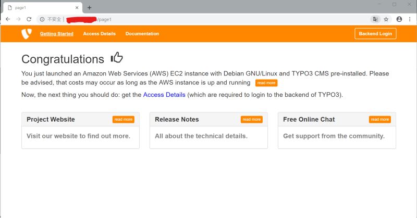
Task: Open the Access Details navigation item
Action: 99,34
